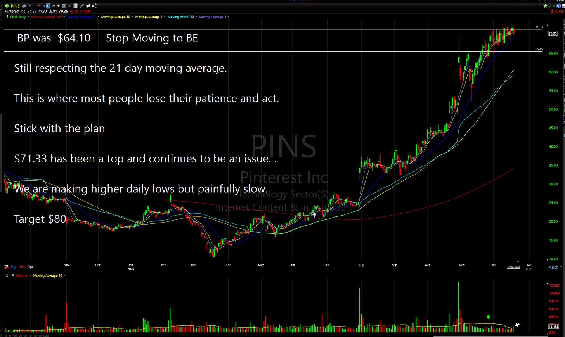Open the Moving Average 21 study dropdown

(98, 17)
